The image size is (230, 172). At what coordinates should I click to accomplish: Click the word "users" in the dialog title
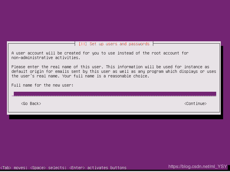pos(111,44)
